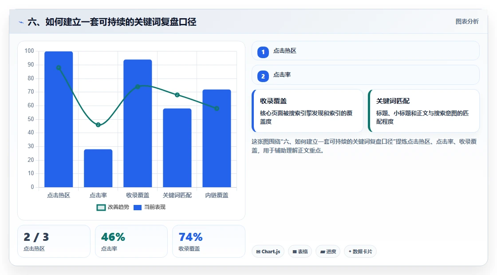Click the 2 / 3 点击热区 stat card

point(54,241)
